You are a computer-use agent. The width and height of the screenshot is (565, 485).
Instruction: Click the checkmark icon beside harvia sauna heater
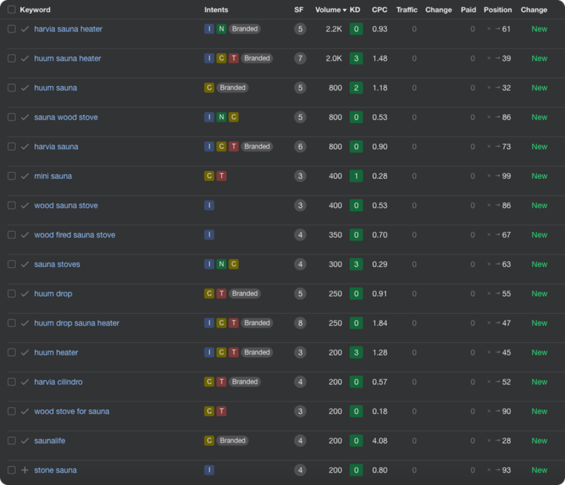click(25, 29)
